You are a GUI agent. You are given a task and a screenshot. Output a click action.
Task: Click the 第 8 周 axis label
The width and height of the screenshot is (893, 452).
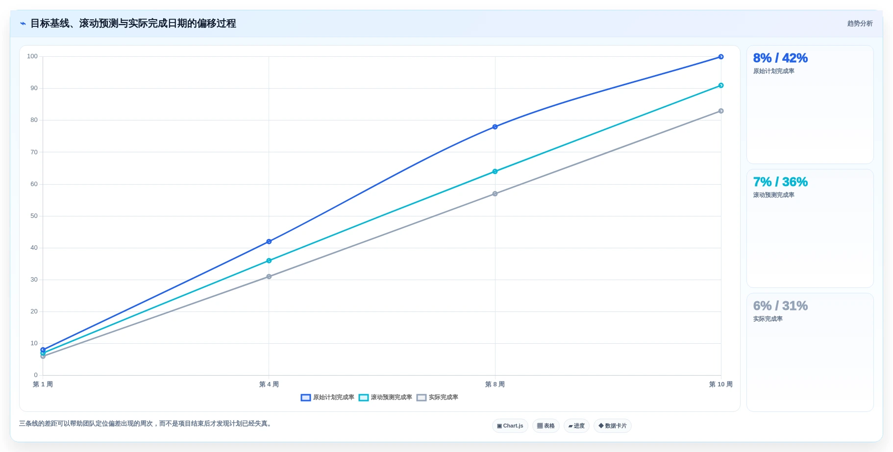[x=495, y=384]
